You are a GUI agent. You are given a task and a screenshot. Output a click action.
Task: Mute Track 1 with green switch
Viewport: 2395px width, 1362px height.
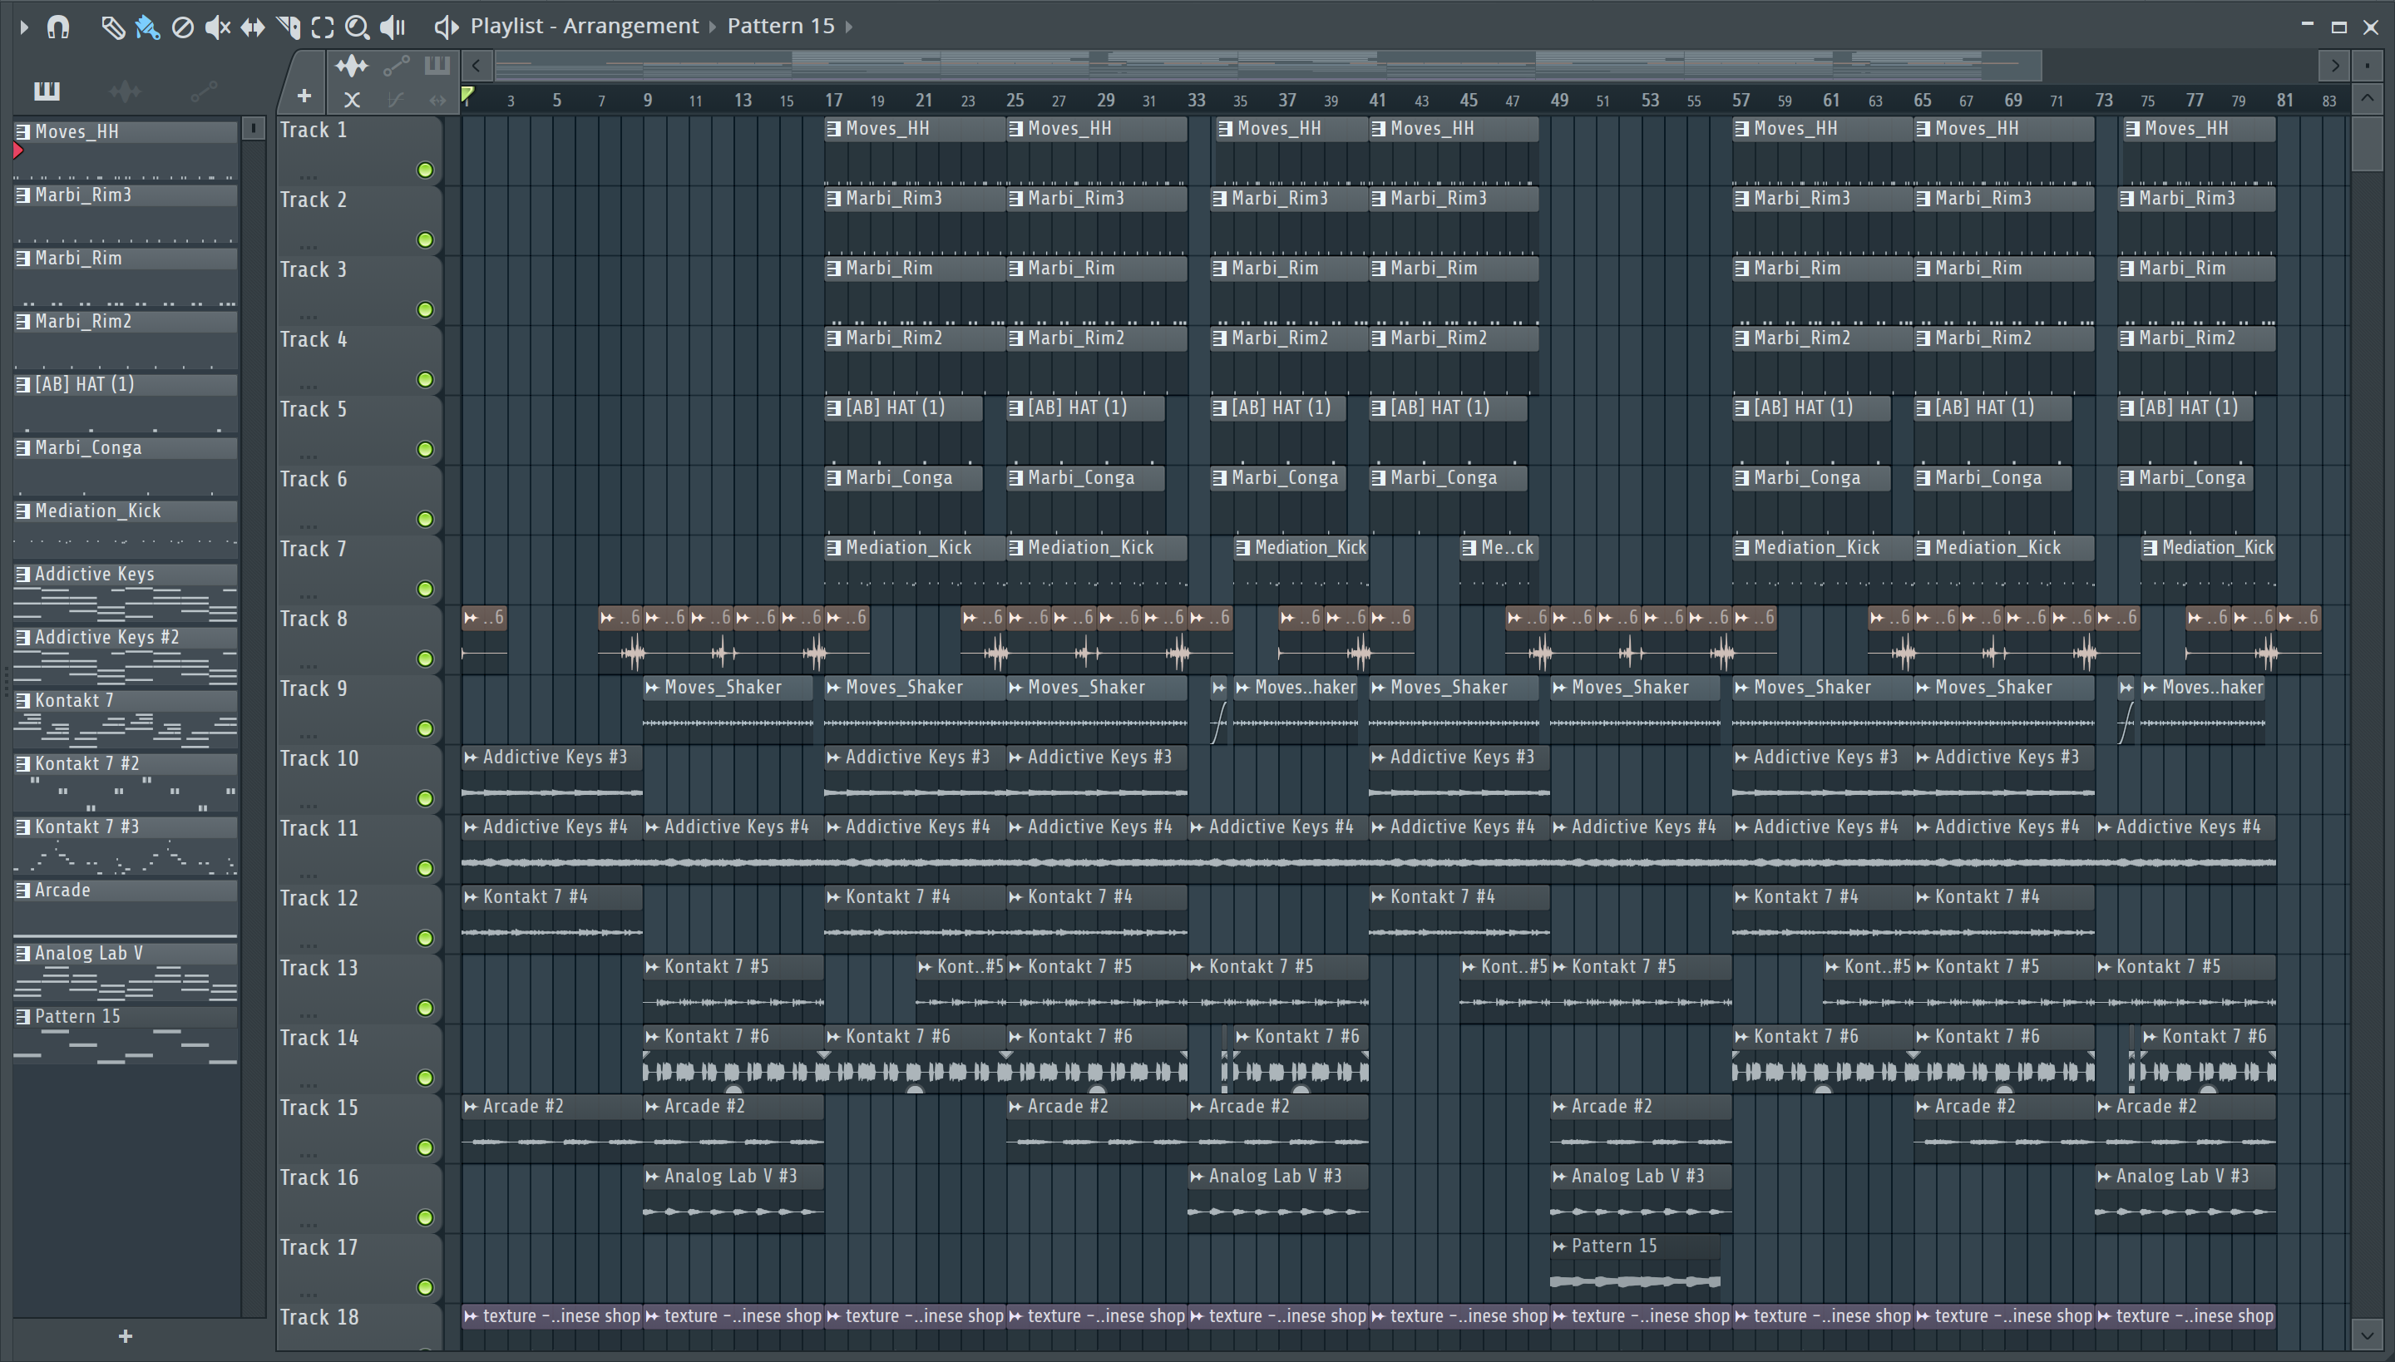pos(425,170)
